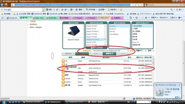Close the Google toolbar with X
The height and width of the screenshot is (104, 185).
[2, 10]
